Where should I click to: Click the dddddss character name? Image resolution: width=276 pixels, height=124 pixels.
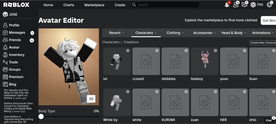coord(168,79)
